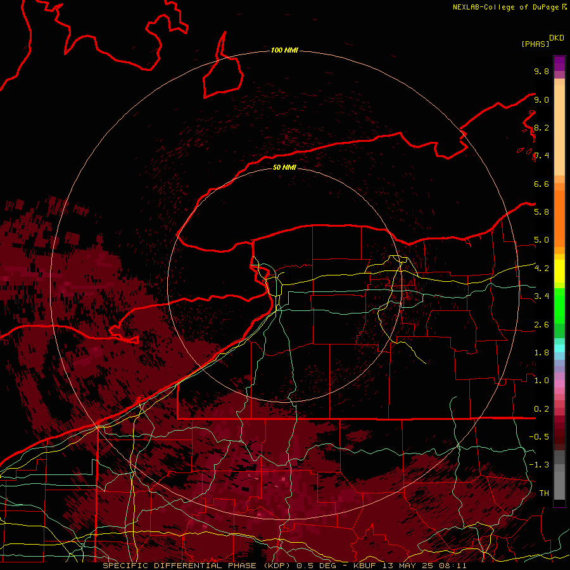The height and width of the screenshot is (570, 570).
Task: Click the 9.0 value on the color scale
Action: [541, 99]
